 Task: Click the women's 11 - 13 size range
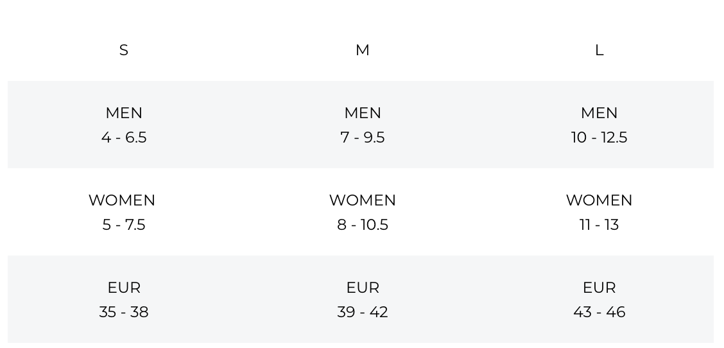click(599, 225)
